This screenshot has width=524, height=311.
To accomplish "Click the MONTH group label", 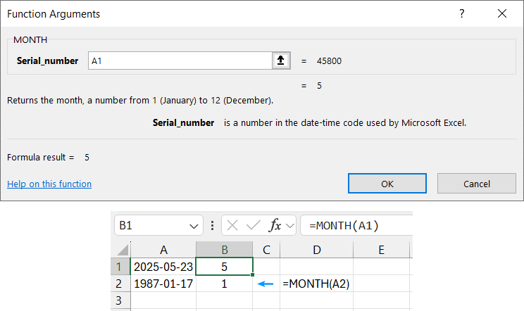I will click(x=30, y=39).
